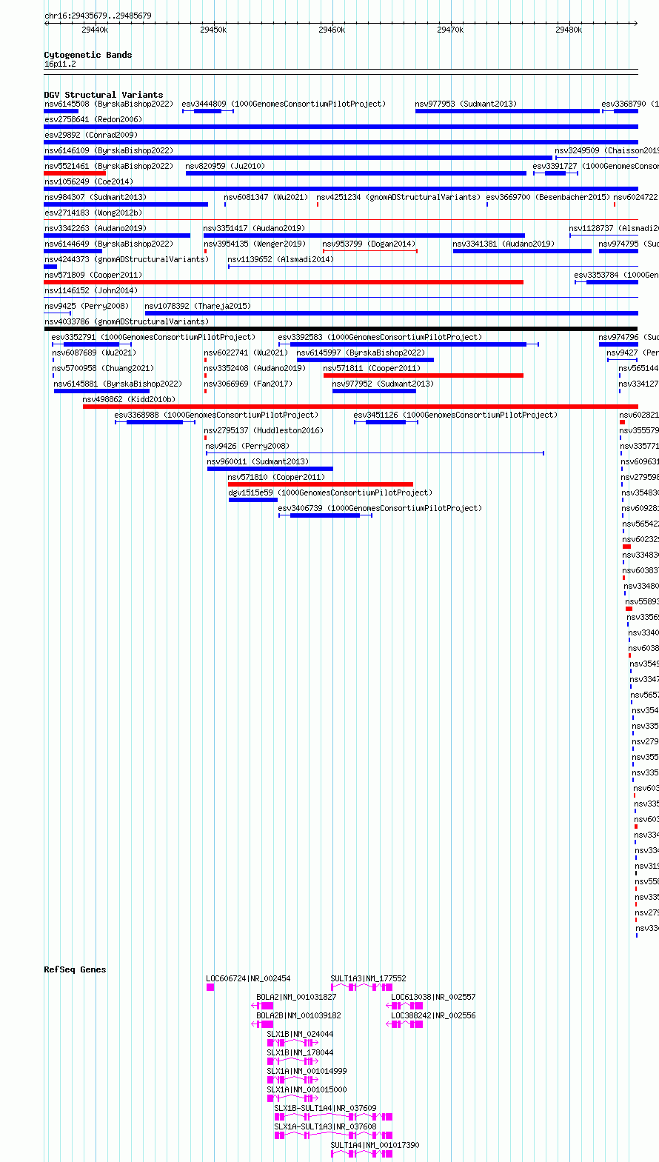Click nsv3351417 (Audano2019) label
This screenshot has width=659, height=1162.
click(254, 228)
